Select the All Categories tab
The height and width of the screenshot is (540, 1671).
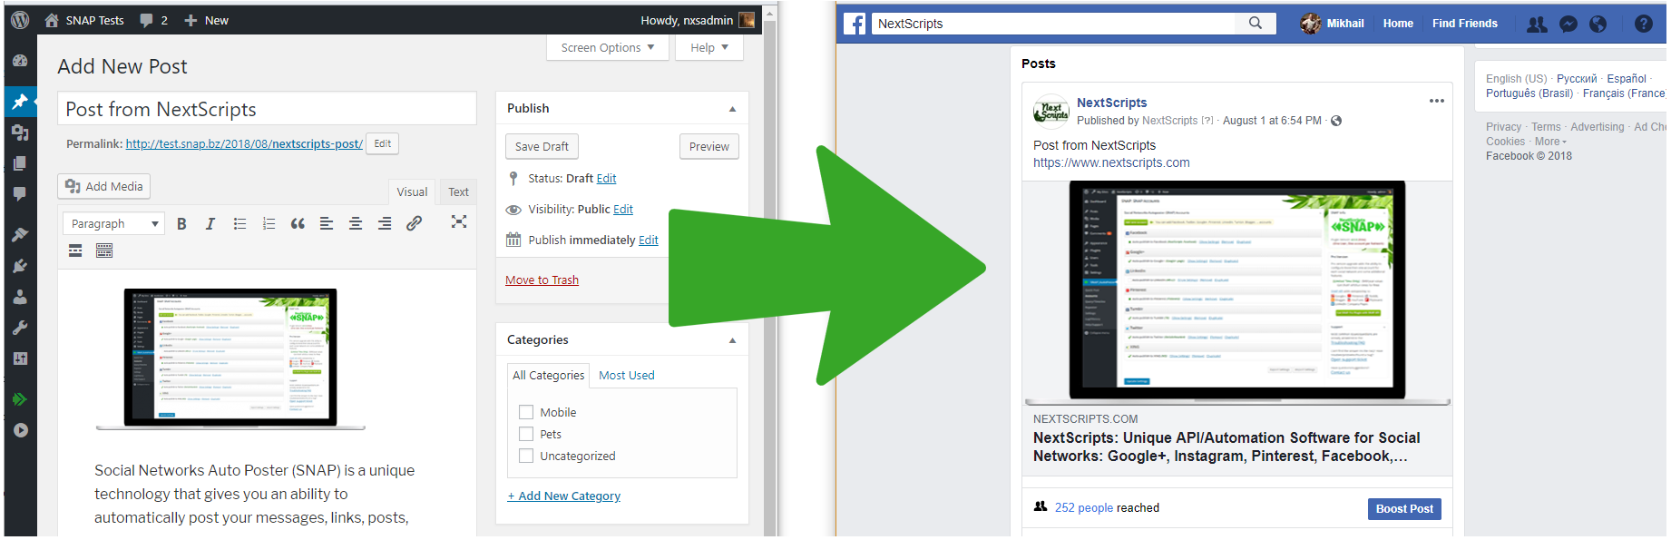point(549,375)
